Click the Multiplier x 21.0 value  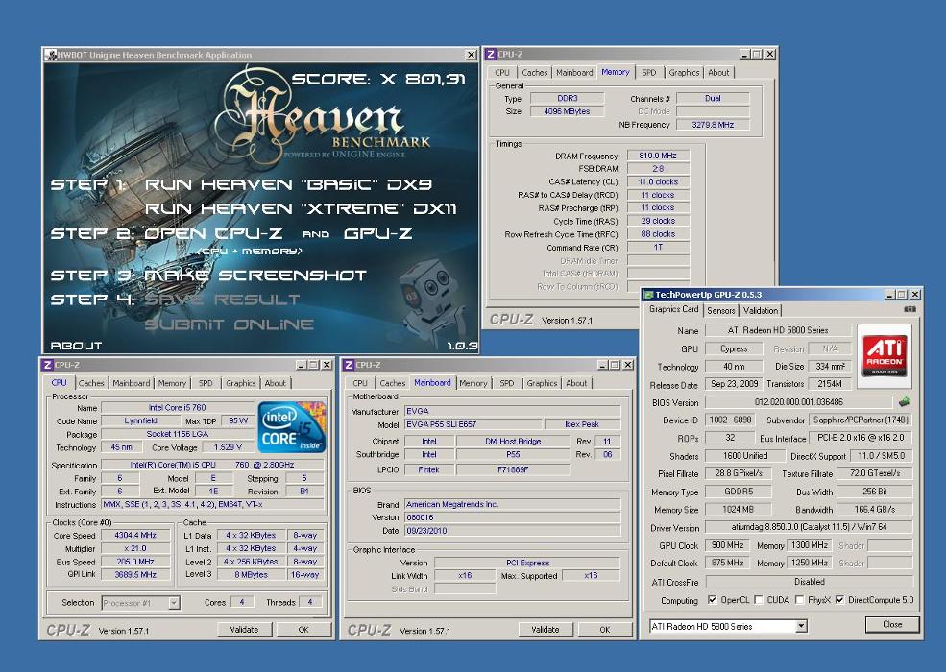[135, 548]
